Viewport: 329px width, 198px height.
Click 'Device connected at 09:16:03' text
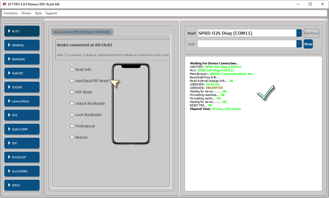coord(85,45)
